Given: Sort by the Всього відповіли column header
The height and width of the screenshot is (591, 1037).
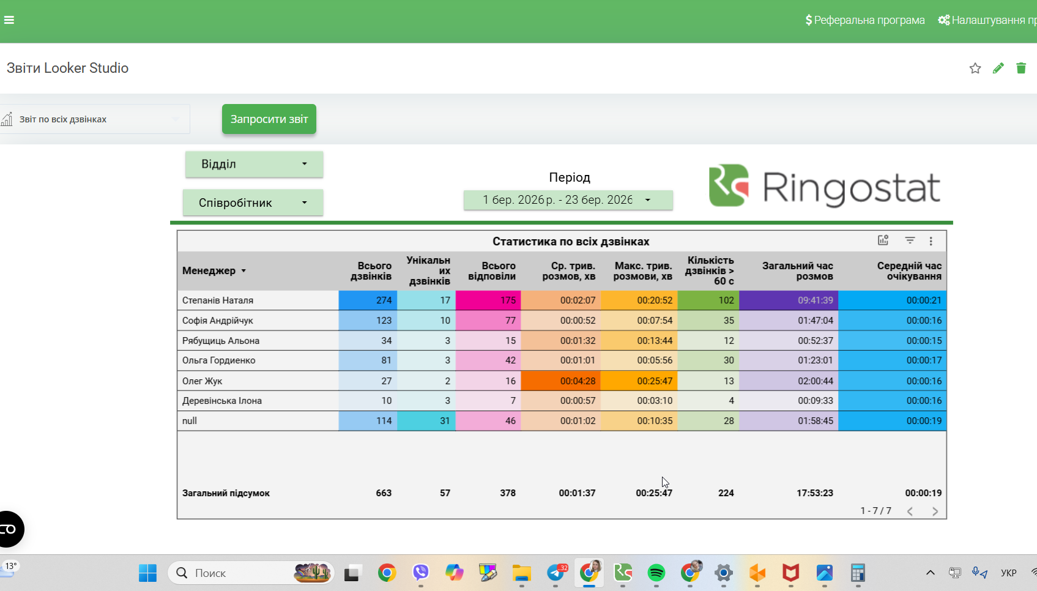Looking at the screenshot, I should 492,271.
